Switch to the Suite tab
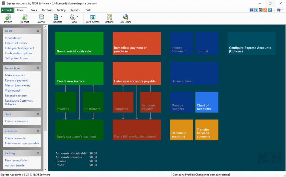286x177 pixels. [89, 10]
